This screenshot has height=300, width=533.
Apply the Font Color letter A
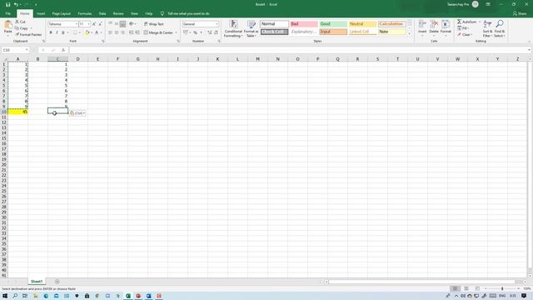click(x=97, y=32)
